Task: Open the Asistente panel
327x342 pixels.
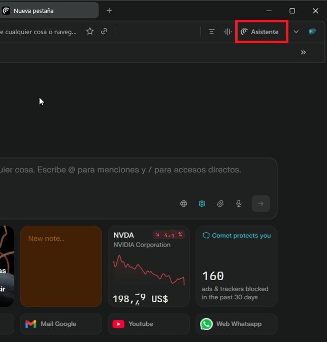Action: pos(260,32)
